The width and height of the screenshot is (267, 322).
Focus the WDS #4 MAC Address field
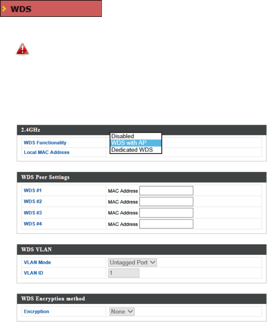(x=166, y=224)
